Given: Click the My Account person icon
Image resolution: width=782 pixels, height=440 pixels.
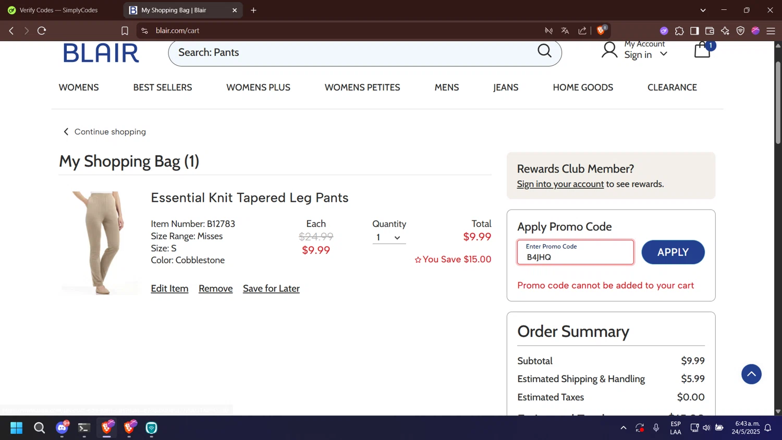Looking at the screenshot, I should (609, 50).
